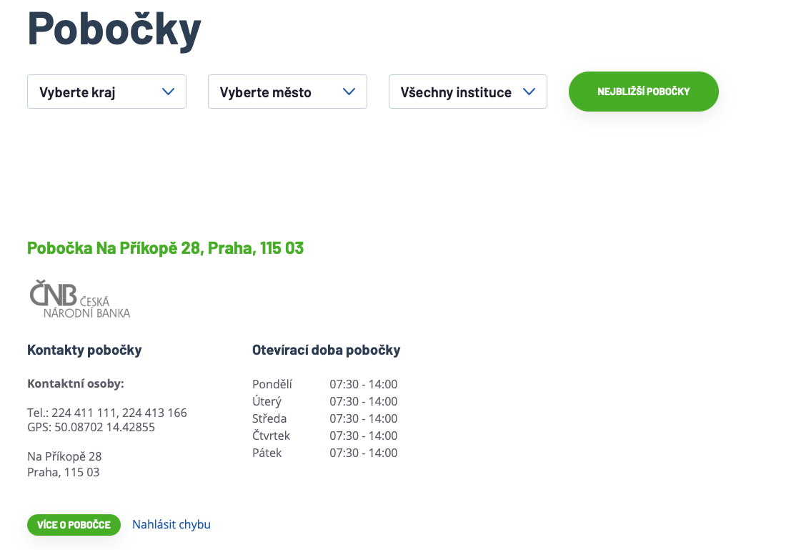Click the chevron arrow in Všechny instituce
The width and height of the screenshot is (786, 550).
point(529,92)
